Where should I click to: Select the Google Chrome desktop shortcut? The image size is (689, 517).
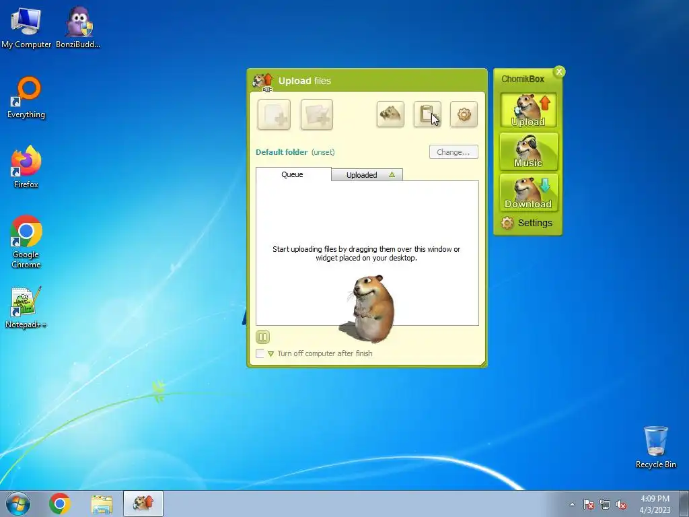pyautogui.click(x=26, y=242)
